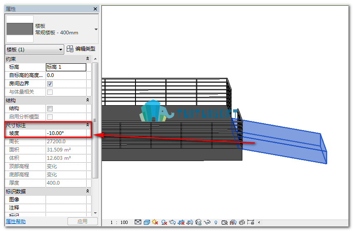Toggle reveal hidden elements light bulb

(216, 222)
